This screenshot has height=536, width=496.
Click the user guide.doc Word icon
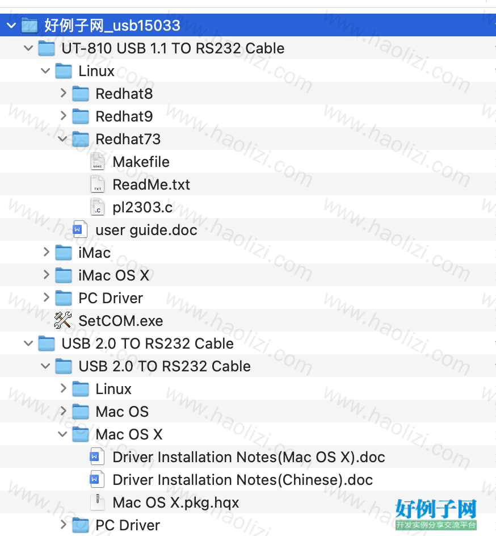pyautogui.click(x=81, y=230)
